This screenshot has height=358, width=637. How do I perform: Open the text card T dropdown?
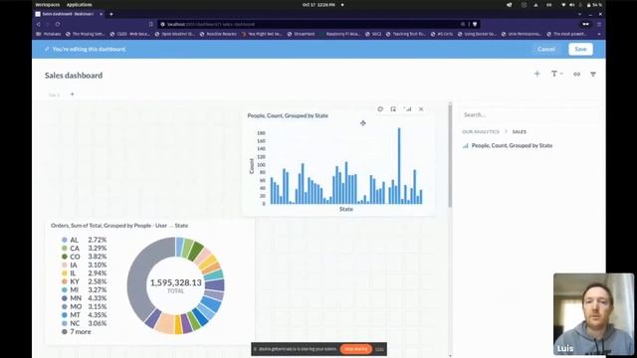(556, 74)
